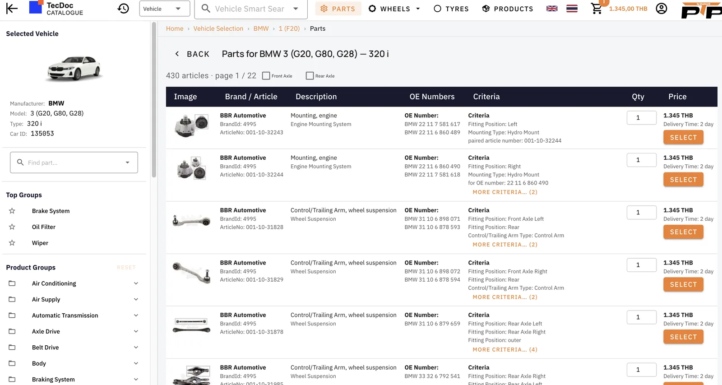Toggle the Rear Axle filter checkbox
The image size is (722, 385).
click(x=310, y=76)
